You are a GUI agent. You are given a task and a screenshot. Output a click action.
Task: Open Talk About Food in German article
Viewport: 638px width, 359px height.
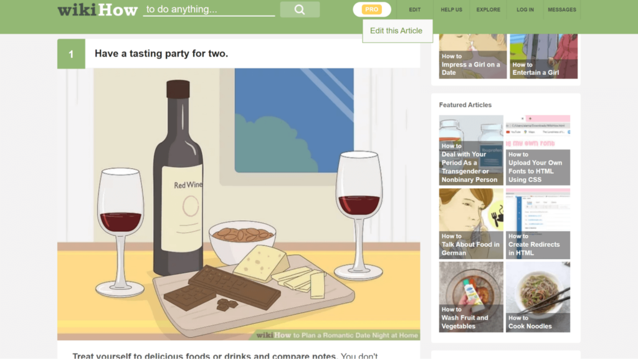coord(471,224)
